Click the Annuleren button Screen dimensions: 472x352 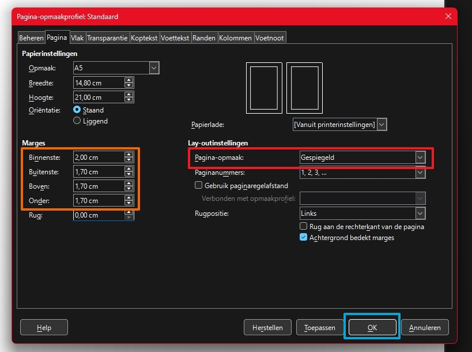click(425, 327)
